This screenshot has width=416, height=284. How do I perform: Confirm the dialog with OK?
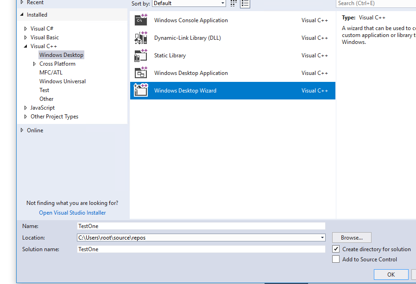[391, 274]
